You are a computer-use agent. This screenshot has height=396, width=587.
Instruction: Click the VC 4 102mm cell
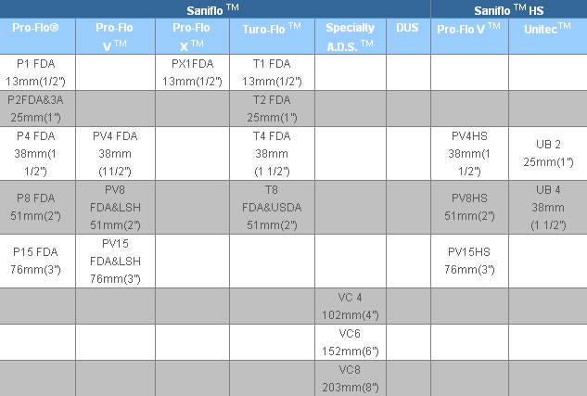[351, 306]
